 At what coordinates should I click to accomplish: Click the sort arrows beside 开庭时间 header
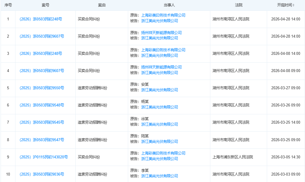(294, 5)
